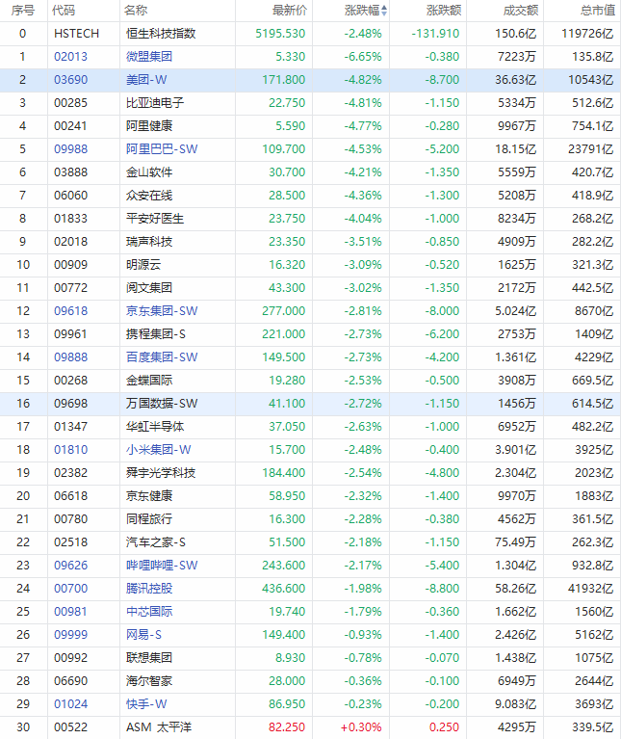Open the 微盟集团 stock link
Viewport: 621px width, 739px height.
click(x=149, y=57)
